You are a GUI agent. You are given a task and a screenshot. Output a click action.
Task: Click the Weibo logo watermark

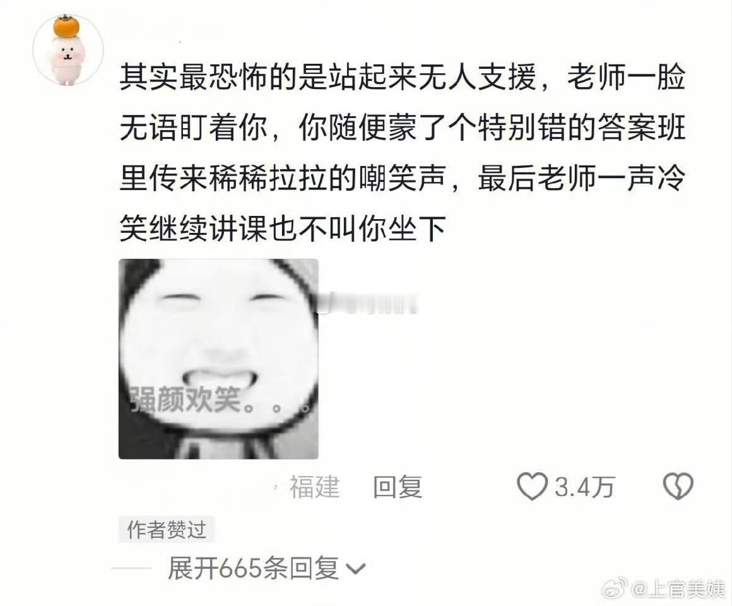point(615,589)
